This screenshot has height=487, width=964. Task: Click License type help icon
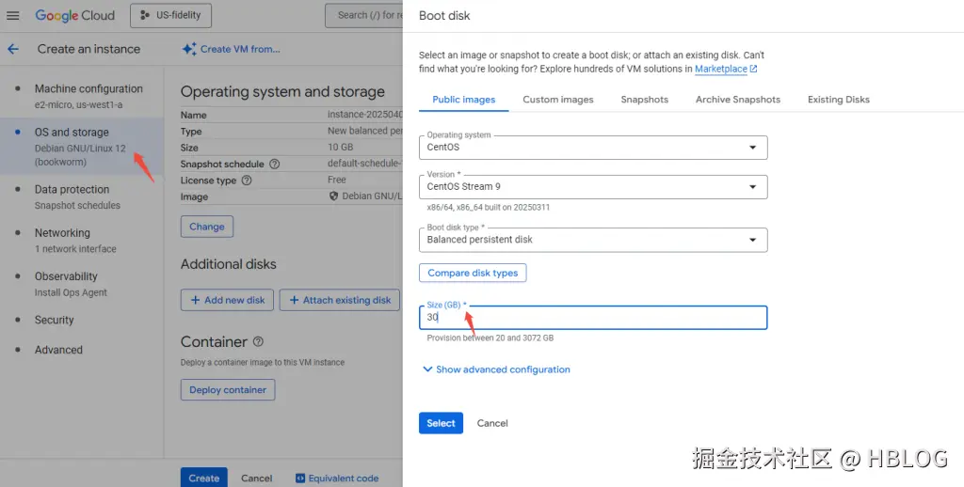(x=247, y=181)
